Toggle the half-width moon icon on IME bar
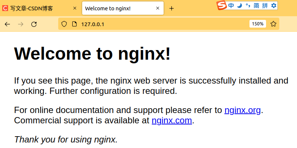The width and height of the screenshot is (297, 148). point(240,6)
